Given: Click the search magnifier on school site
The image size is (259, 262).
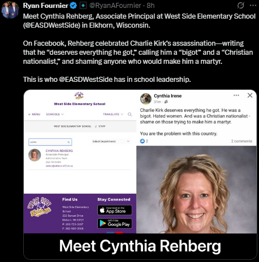Looking at the screenshot, I should point(129,114).
